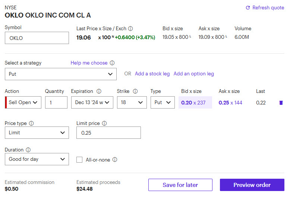
Task: Delete option leg with trash icon
Action: (281, 103)
